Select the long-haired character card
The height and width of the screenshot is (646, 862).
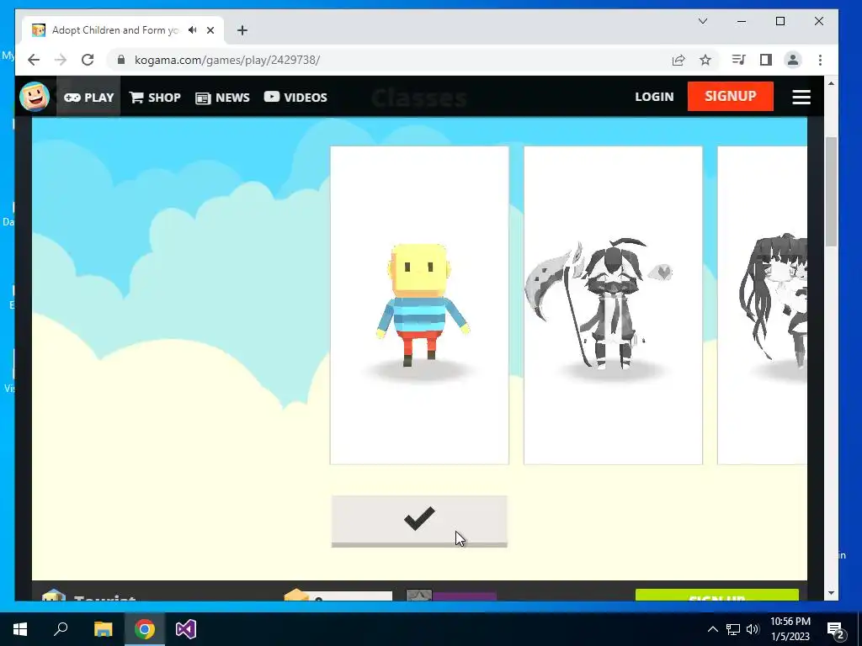(762, 305)
